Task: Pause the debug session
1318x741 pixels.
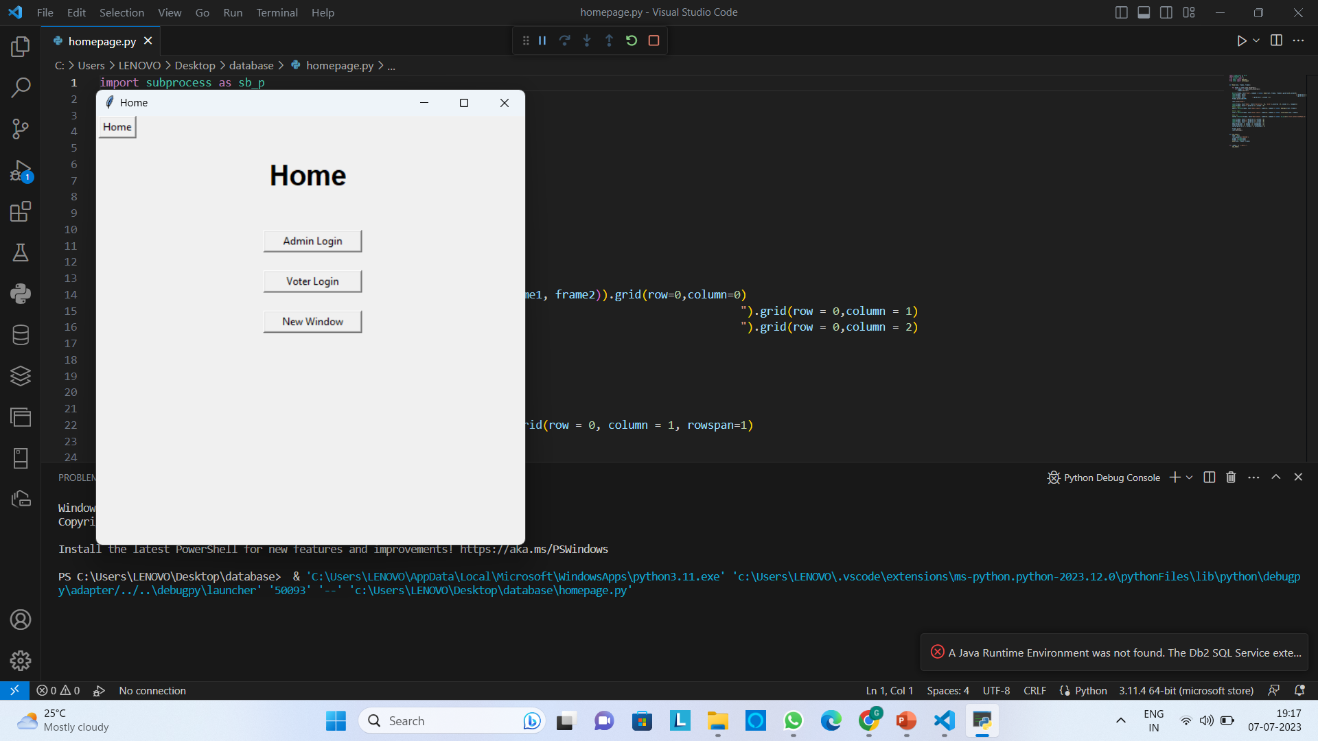Action: (542, 40)
